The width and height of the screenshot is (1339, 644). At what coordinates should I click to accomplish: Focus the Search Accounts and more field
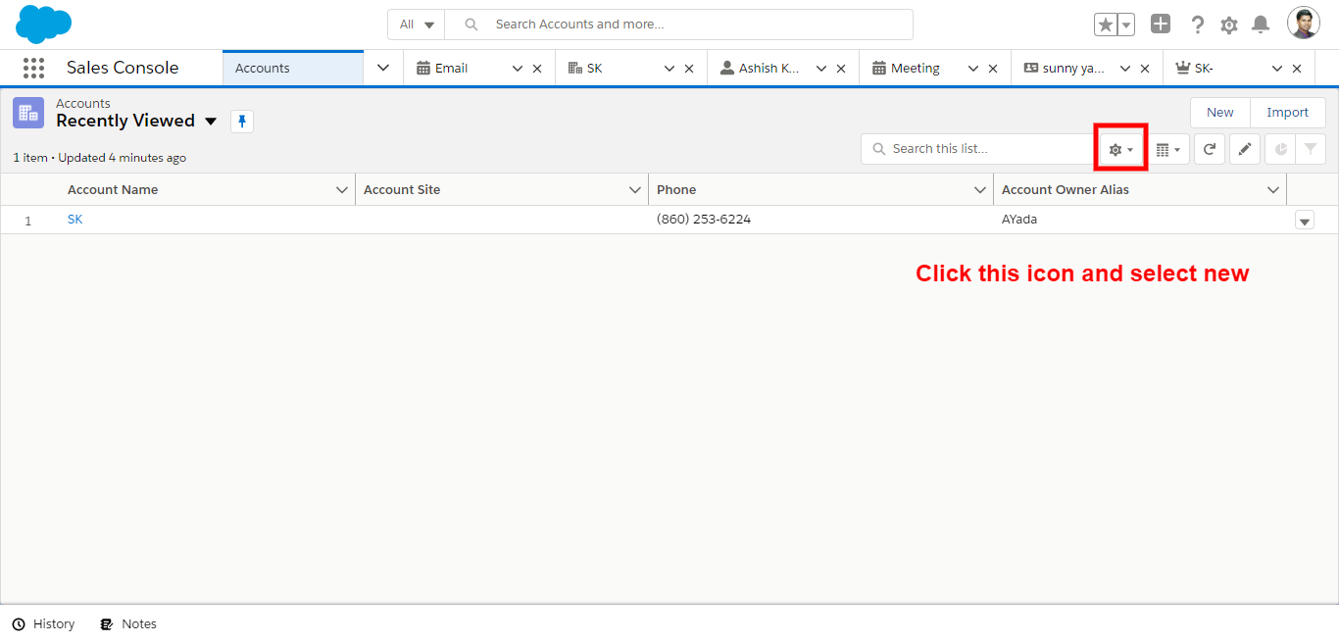pos(678,25)
